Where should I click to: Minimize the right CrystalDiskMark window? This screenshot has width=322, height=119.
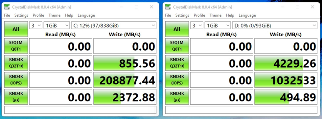282,7
